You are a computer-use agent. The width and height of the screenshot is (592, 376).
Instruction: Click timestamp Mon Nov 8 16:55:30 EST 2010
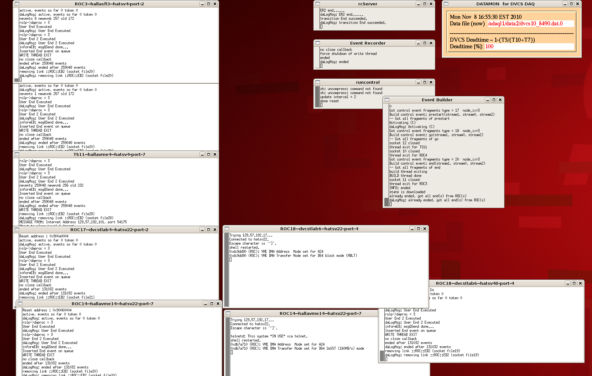tap(486, 17)
